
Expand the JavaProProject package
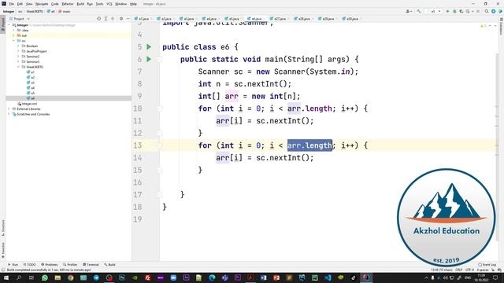(18, 51)
